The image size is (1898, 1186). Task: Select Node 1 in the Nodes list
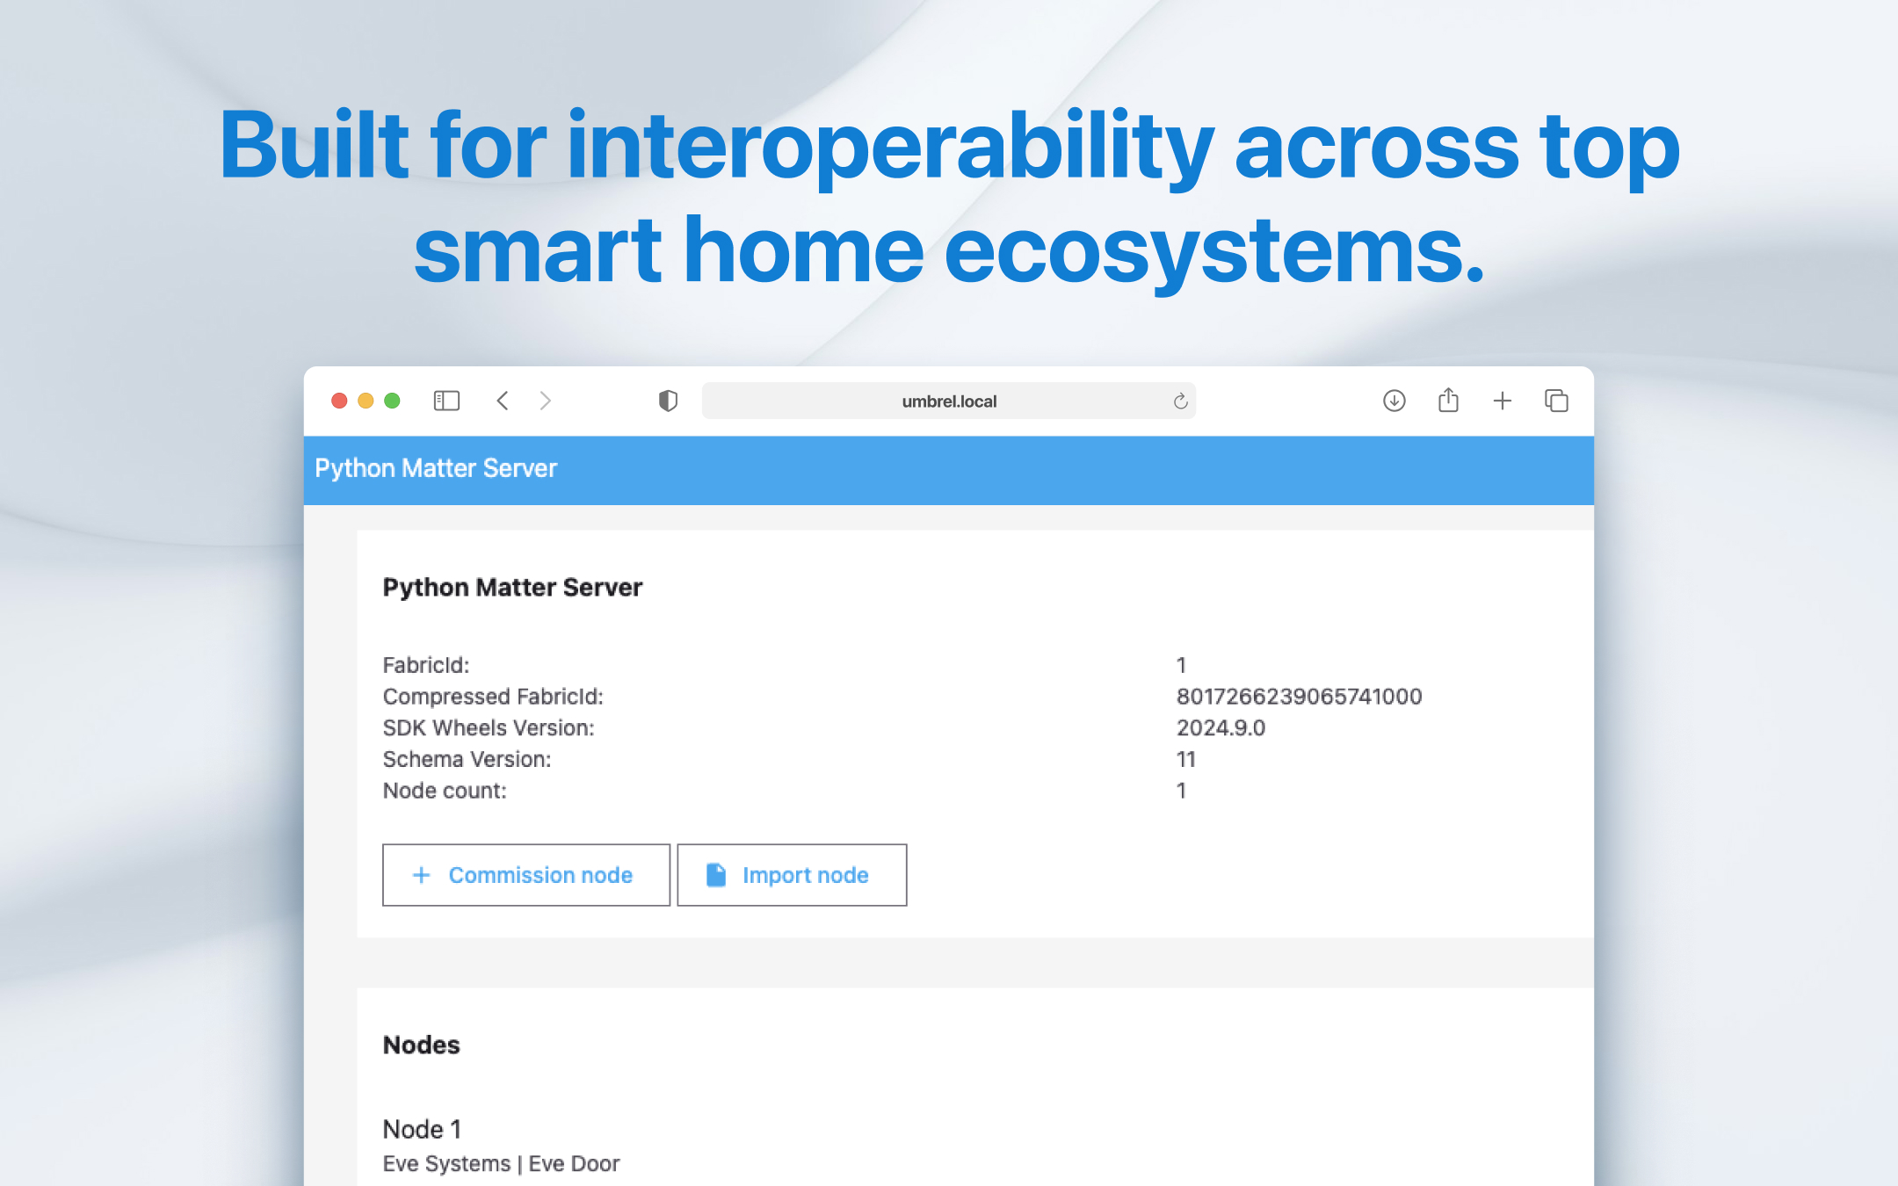(423, 1129)
